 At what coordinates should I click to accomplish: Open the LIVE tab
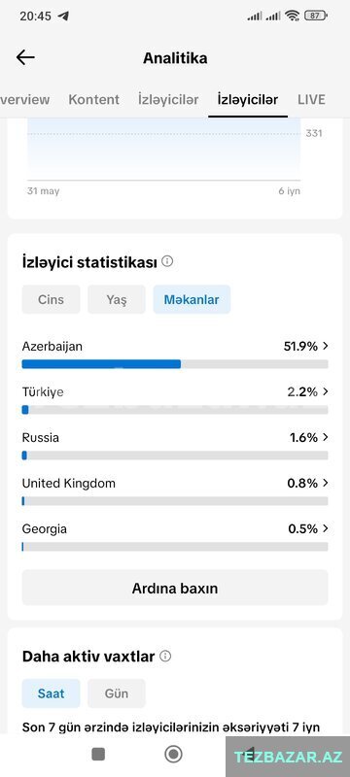tap(311, 100)
